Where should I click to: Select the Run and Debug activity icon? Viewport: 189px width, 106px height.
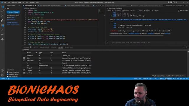(2, 20)
